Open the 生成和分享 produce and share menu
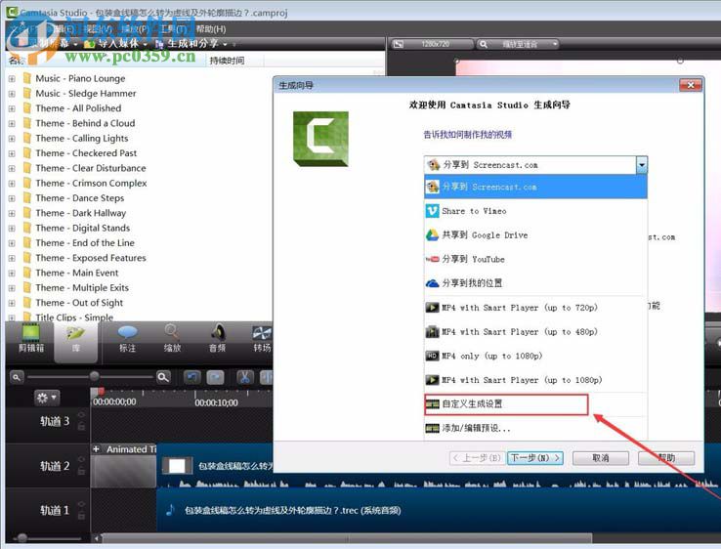This screenshot has width=721, height=549. [191, 44]
